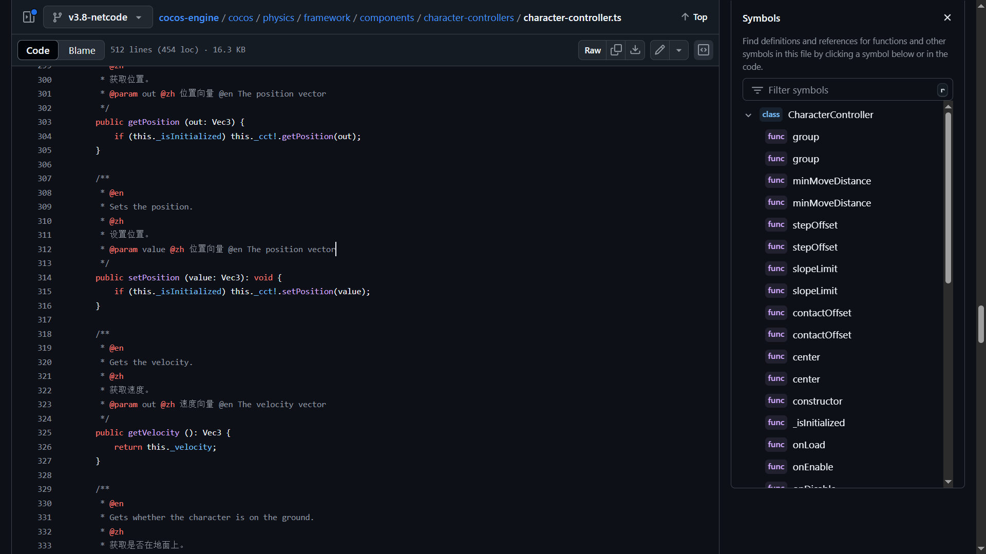Image resolution: width=986 pixels, height=554 pixels.
Task: Jump to Top of file
Action: [x=694, y=17]
